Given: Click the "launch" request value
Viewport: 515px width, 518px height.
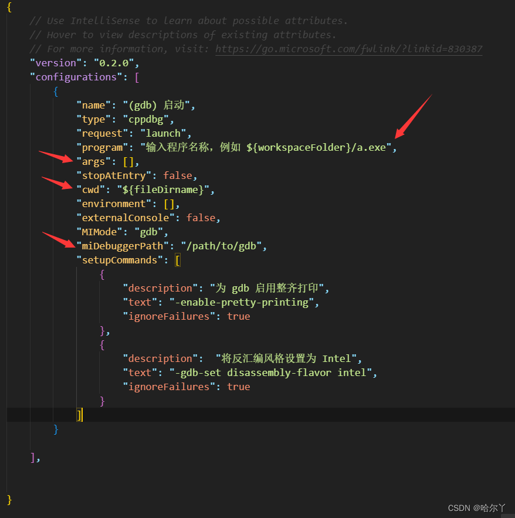Looking at the screenshot, I should [x=164, y=134].
